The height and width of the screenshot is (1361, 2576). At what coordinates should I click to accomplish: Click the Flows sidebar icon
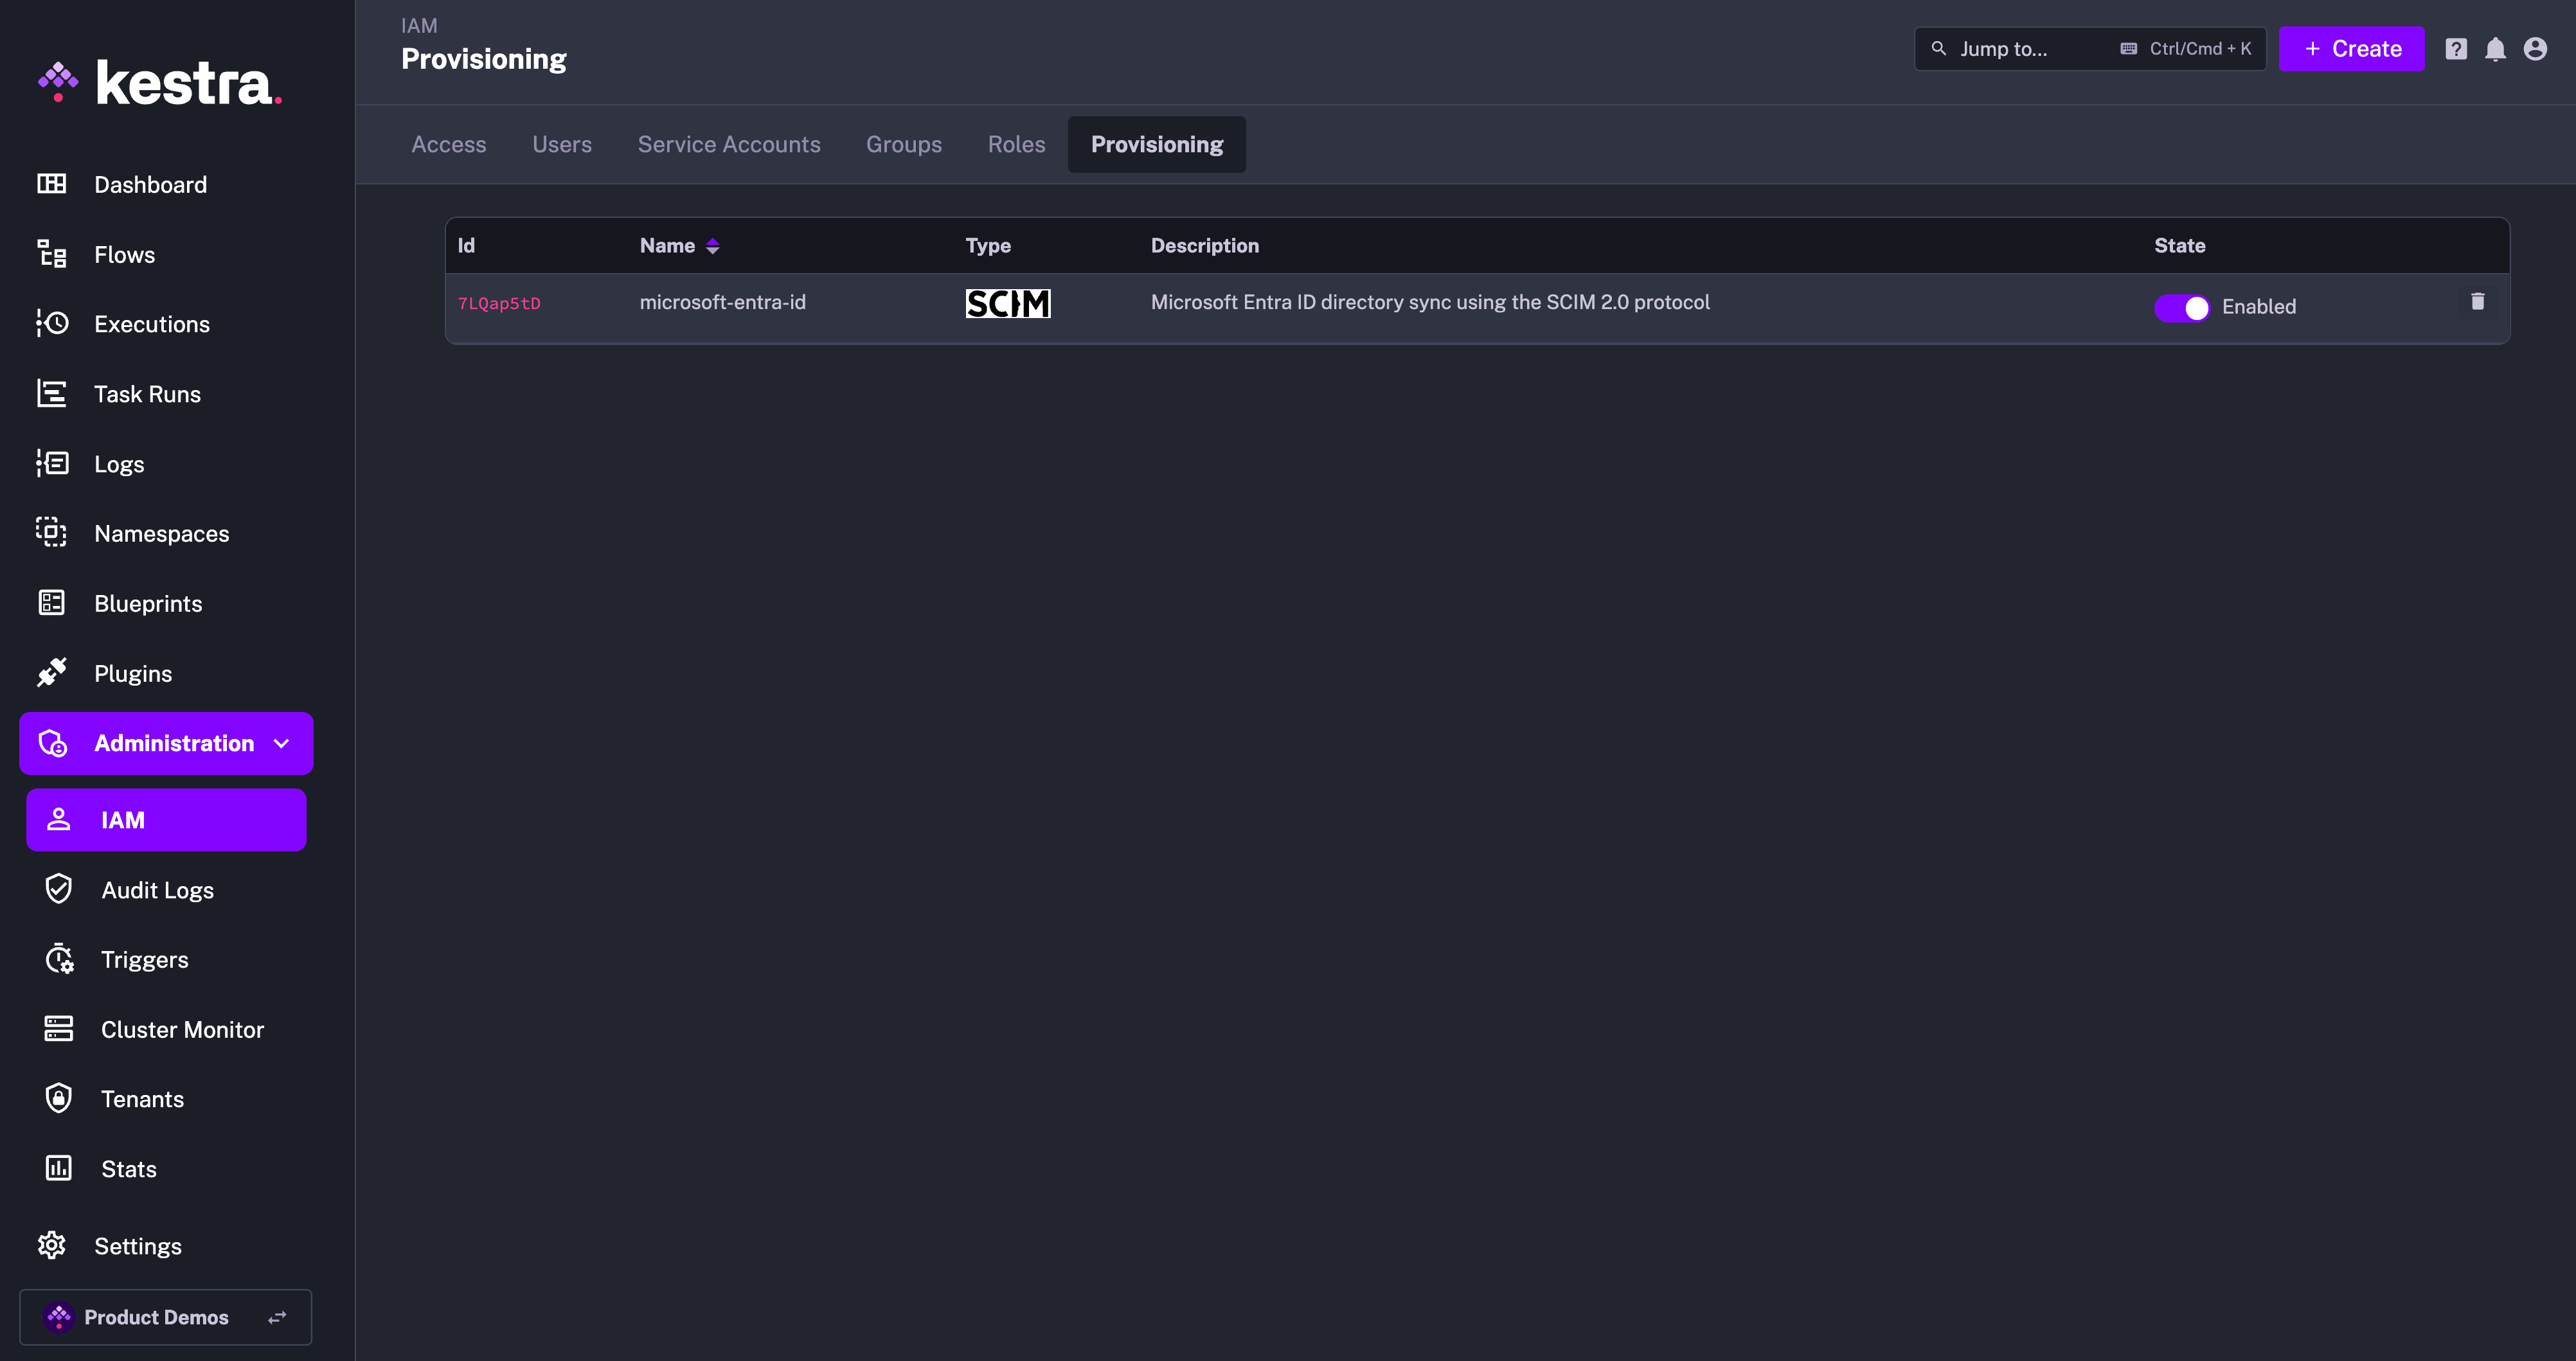tap(52, 254)
